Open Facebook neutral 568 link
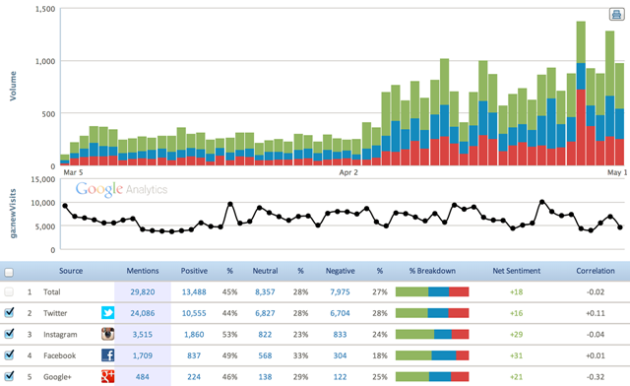Screen dimensions: 630x386 pyautogui.click(x=265, y=355)
